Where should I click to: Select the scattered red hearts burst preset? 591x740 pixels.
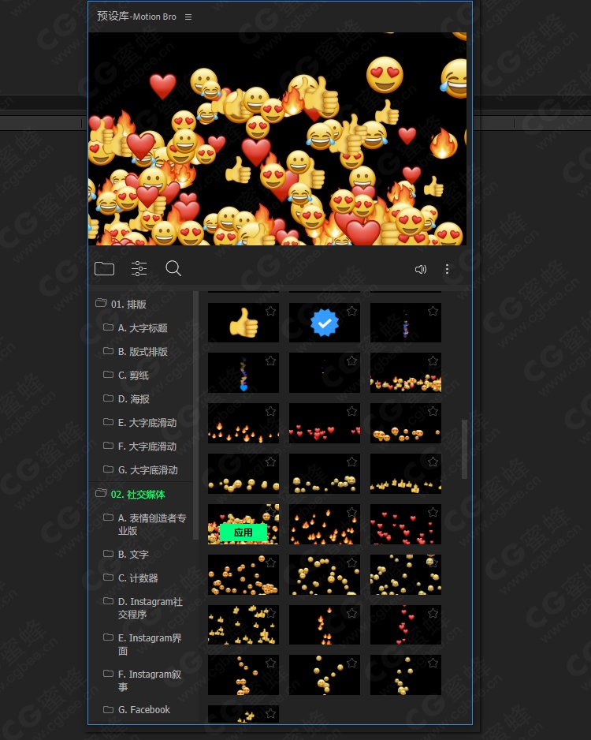[x=405, y=525]
